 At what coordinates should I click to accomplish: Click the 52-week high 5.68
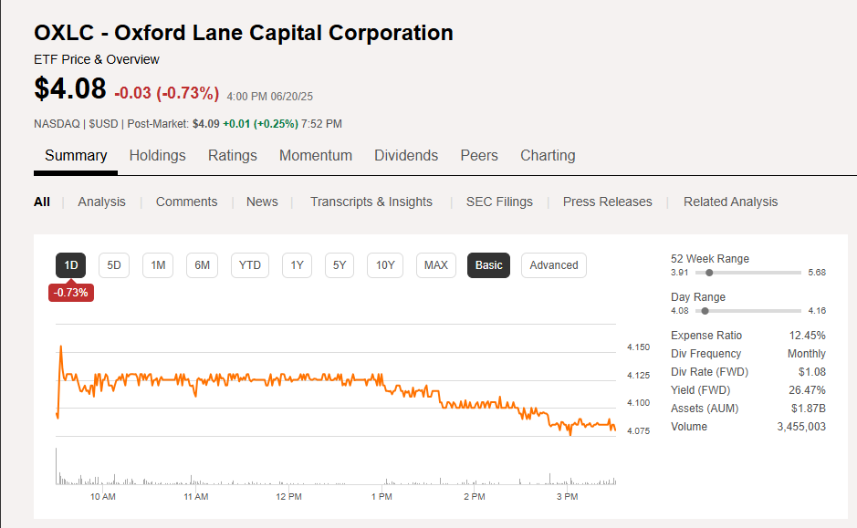click(x=817, y=273)
